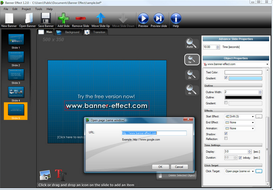Select the www.banner-effect.com text on slide
This screenshot has height=190, width=273.
tap(107, 106)
